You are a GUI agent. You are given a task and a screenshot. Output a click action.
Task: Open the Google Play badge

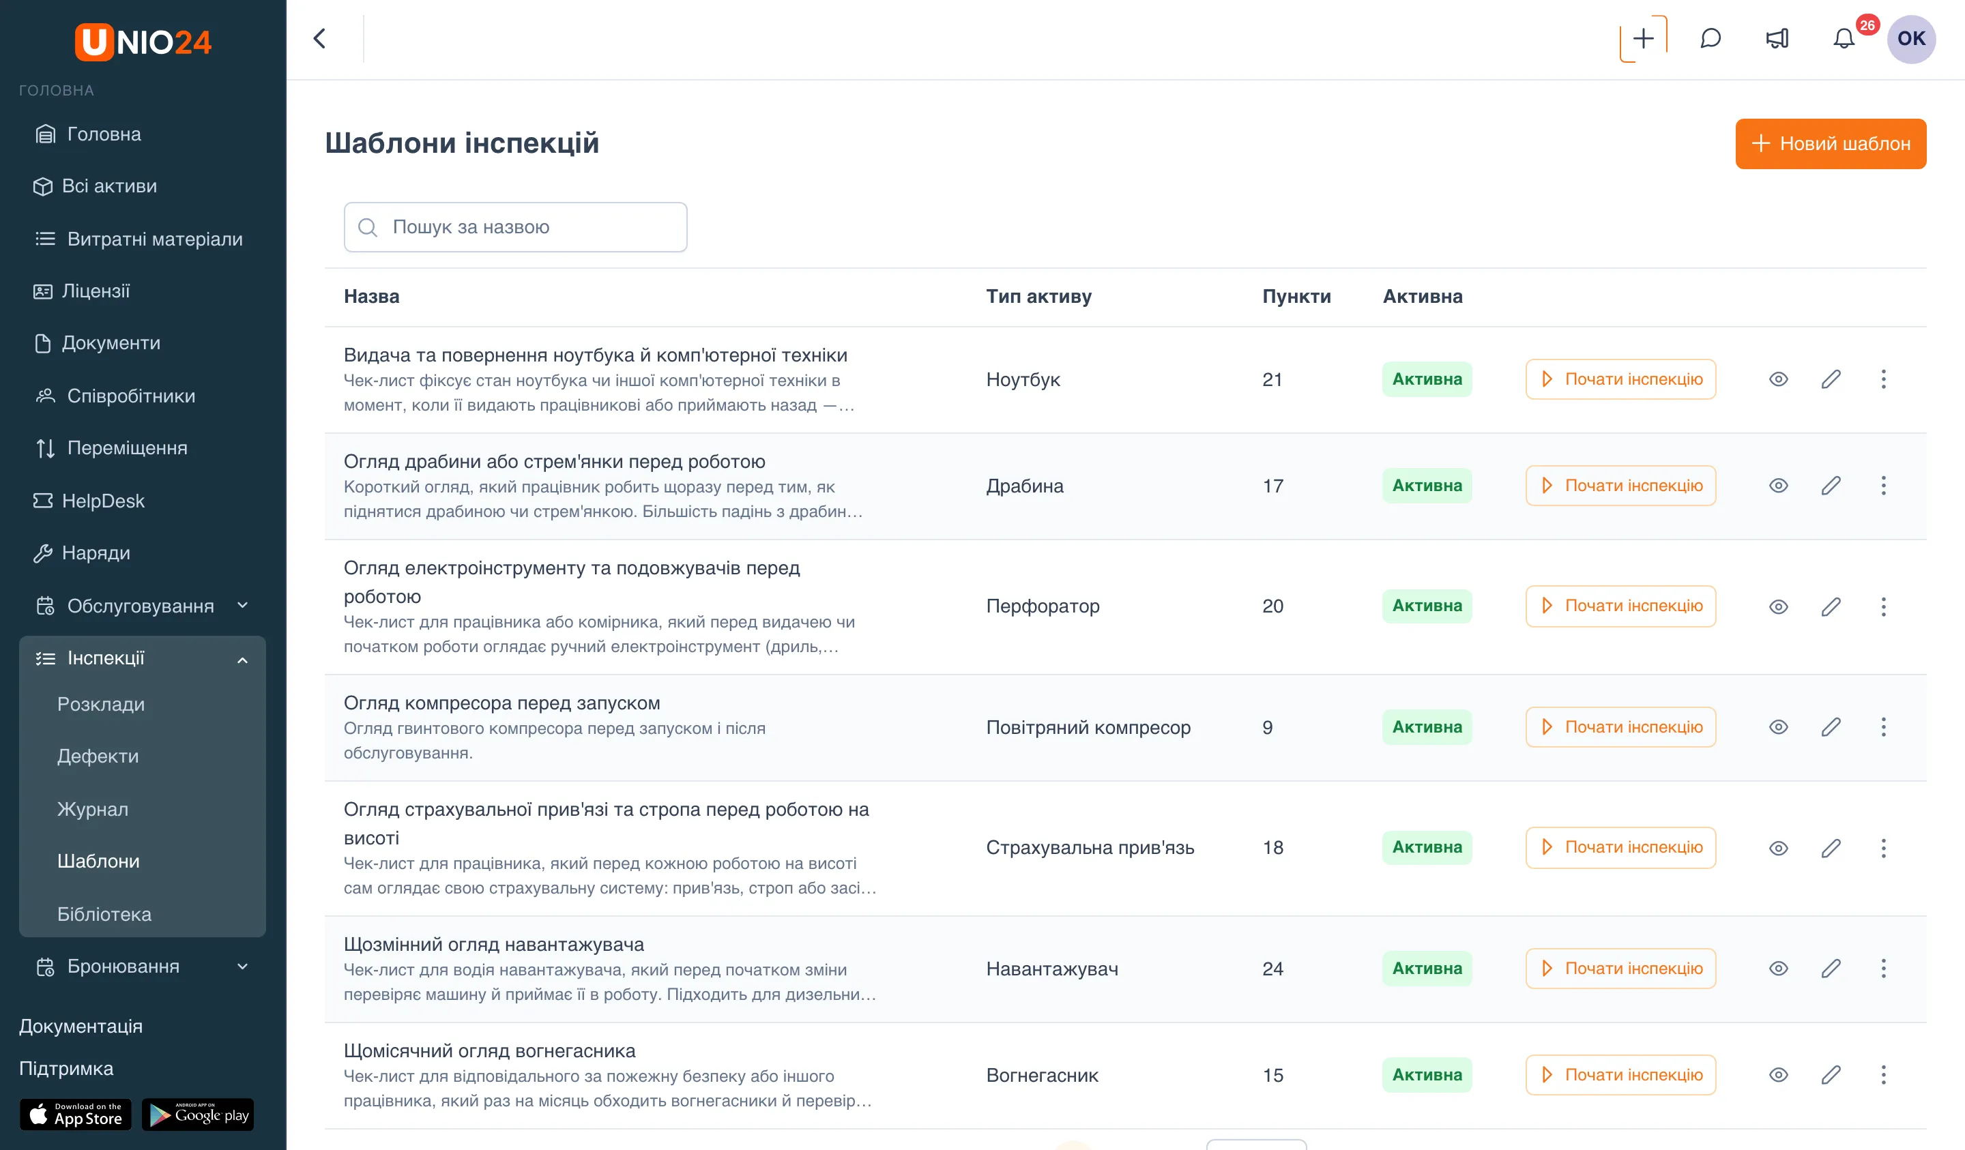click(198, 1114)
